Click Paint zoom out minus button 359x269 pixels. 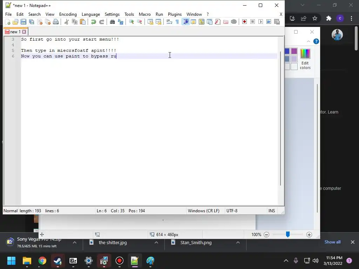pyautogui.click(x=266, y=235)
